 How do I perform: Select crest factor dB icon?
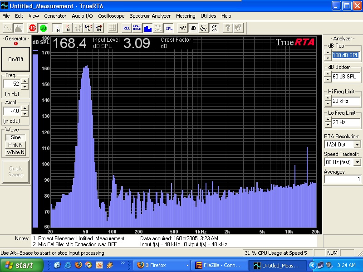point(214,28)
